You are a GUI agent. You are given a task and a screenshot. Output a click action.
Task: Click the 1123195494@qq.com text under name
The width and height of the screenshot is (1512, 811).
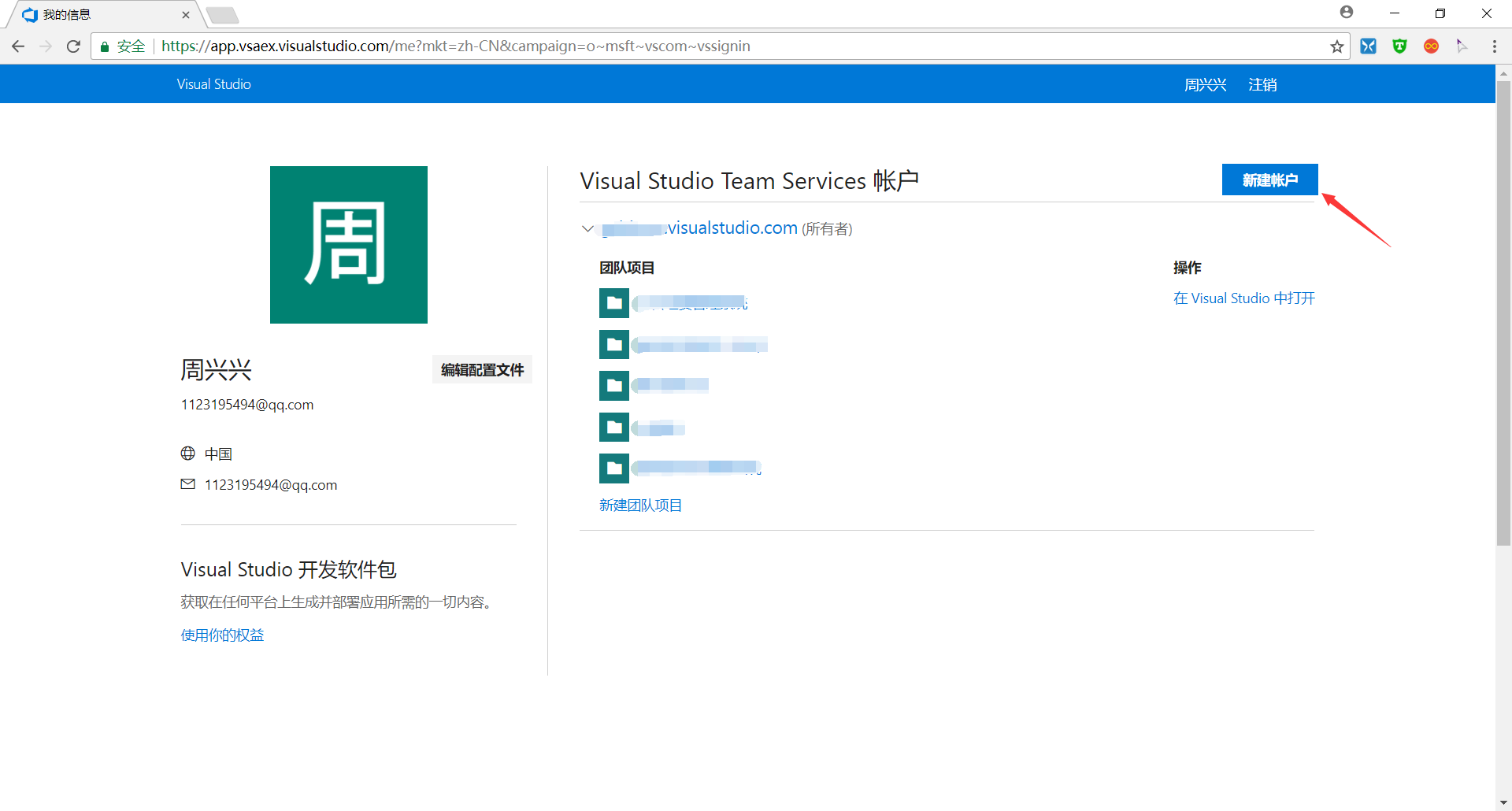tap(247, 405)
